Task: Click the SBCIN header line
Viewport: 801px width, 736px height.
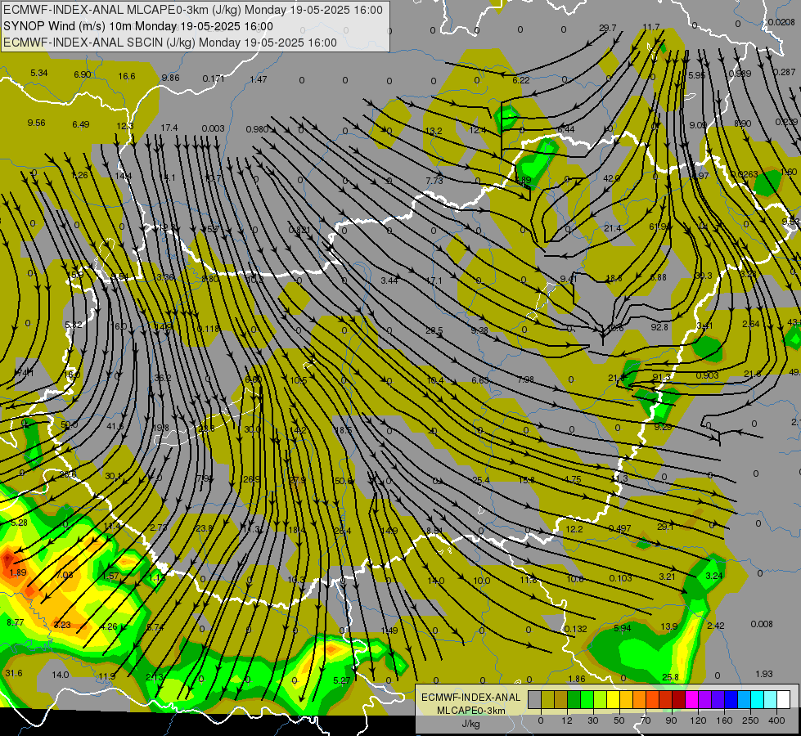Action: [x=170, y=43]
